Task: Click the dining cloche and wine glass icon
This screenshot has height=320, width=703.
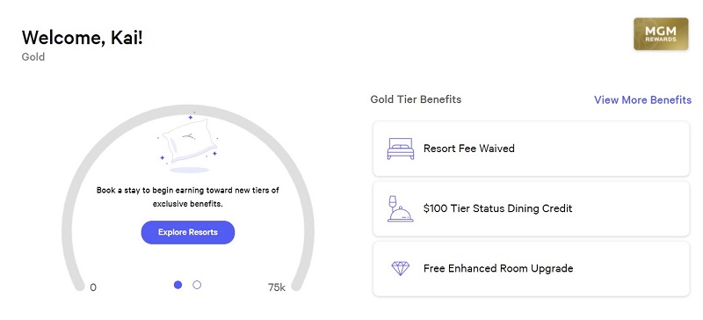Action: [x=400, y=208]
